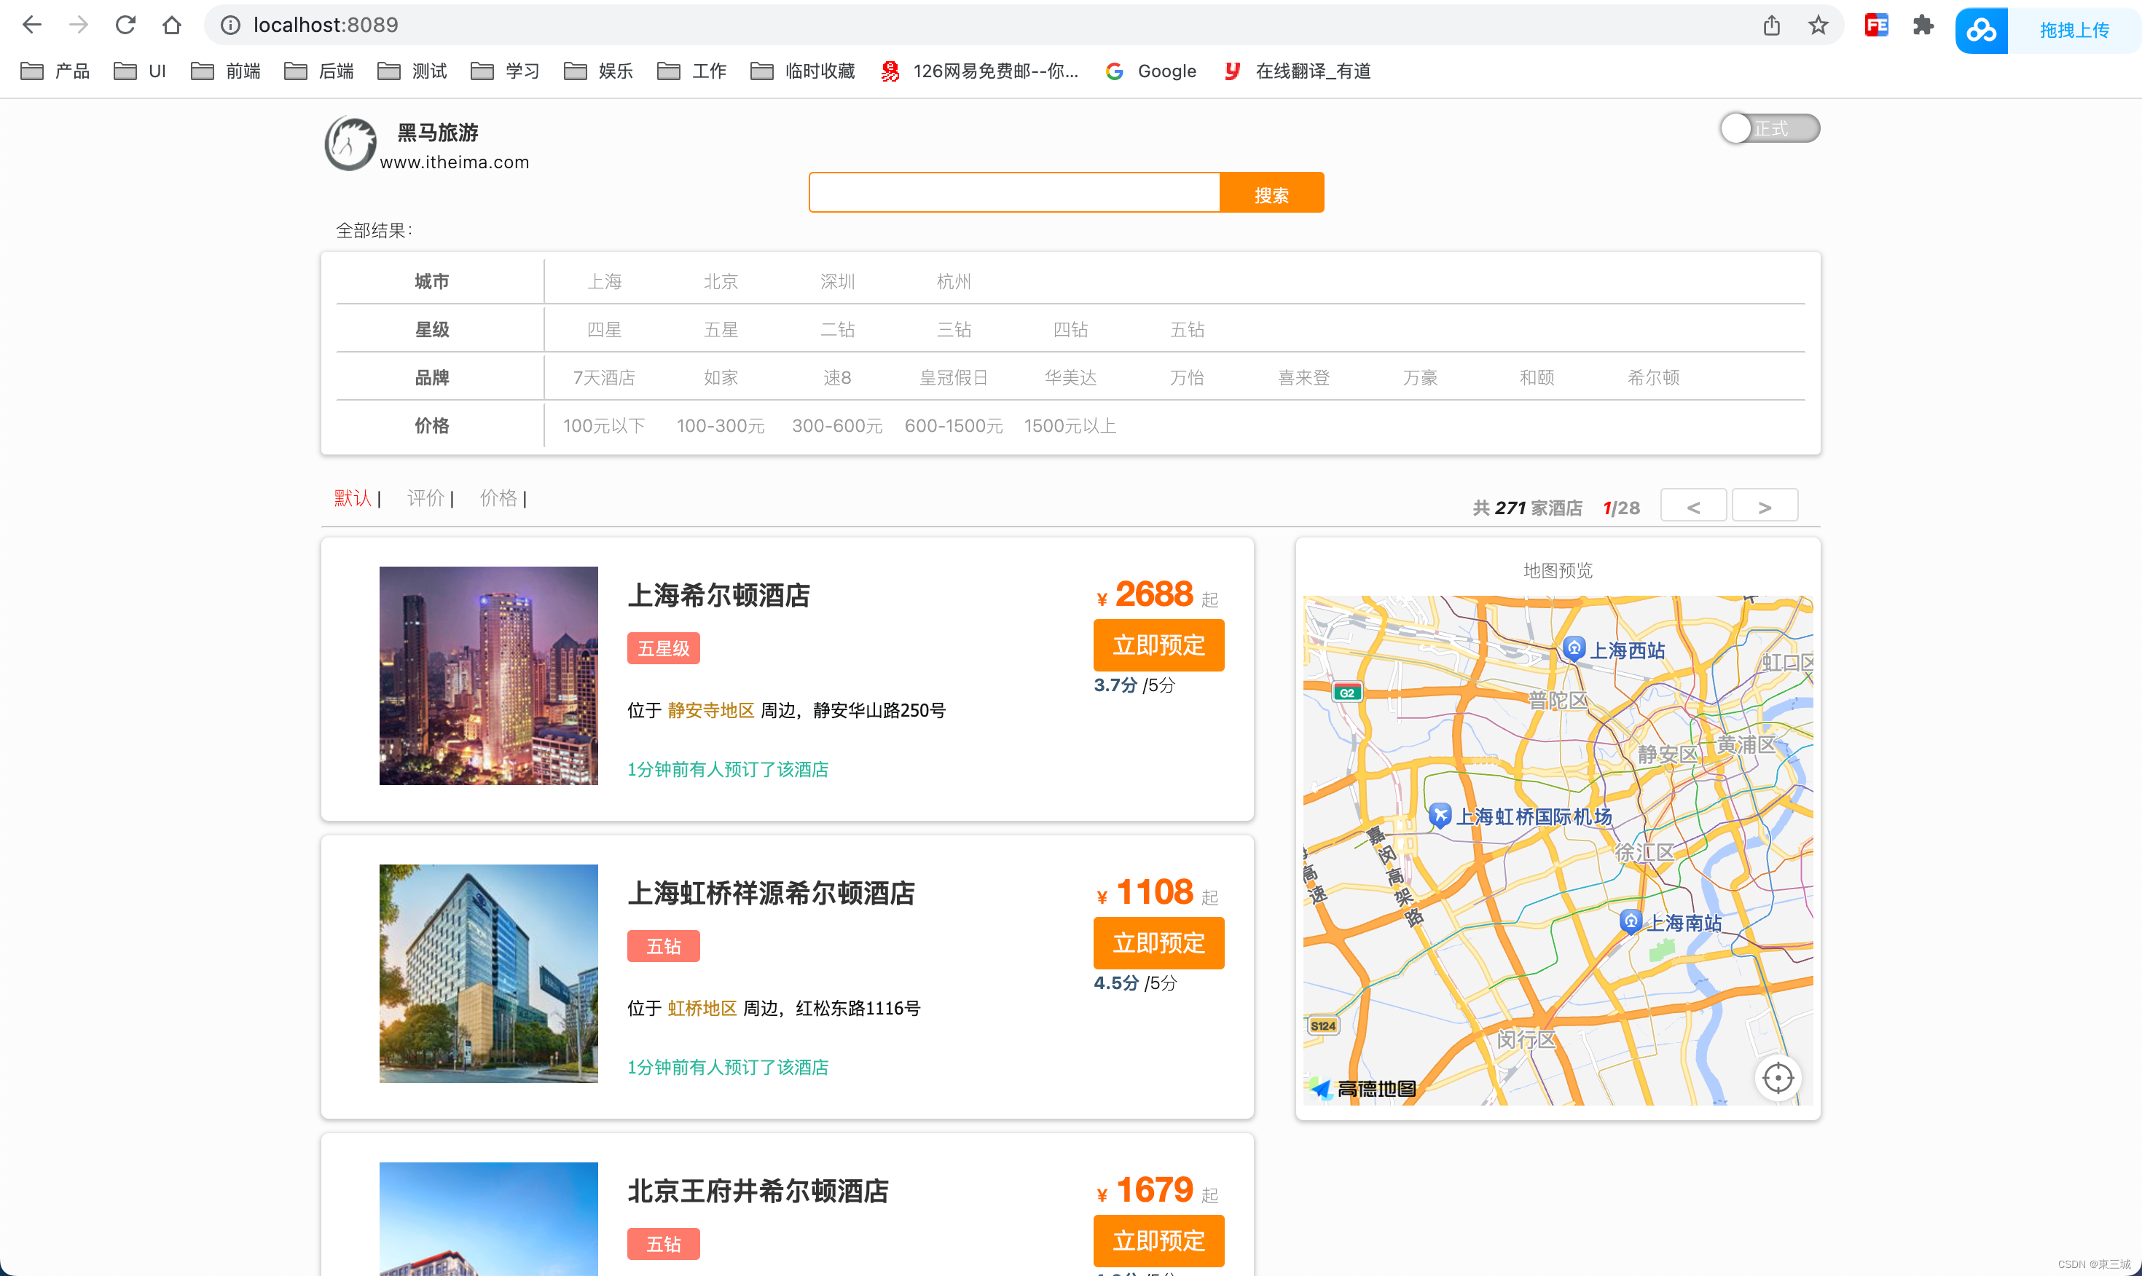Sort hotels by 评价
The width and height of the screenshot is (2142, 1276).
pos(425,498)
